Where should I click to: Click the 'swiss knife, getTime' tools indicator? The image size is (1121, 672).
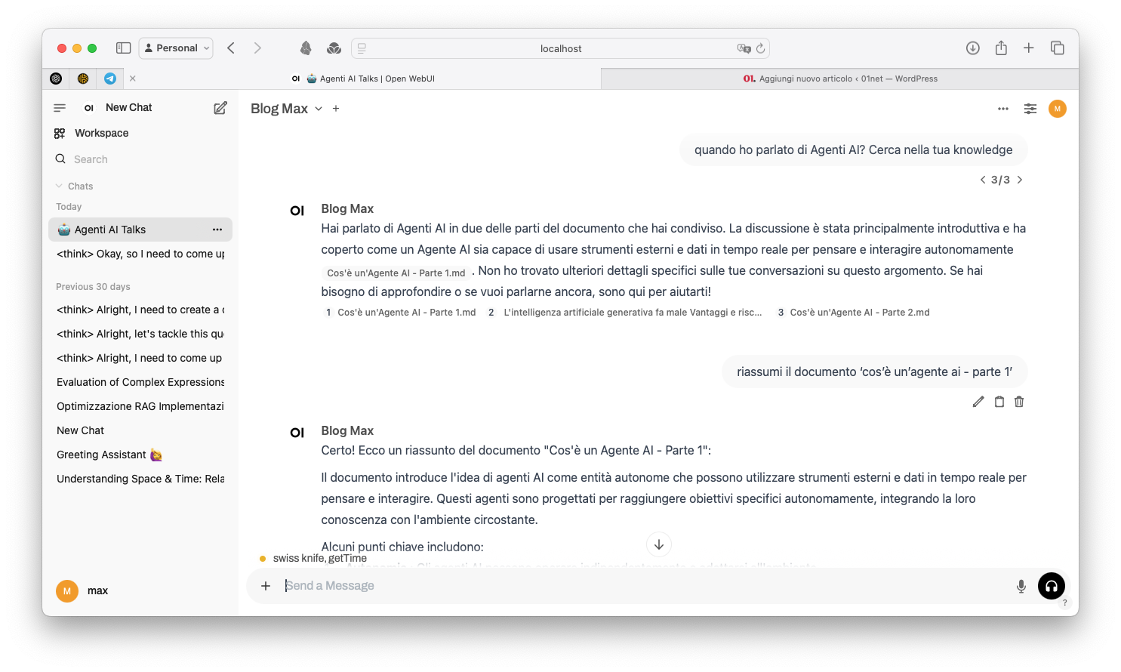[313, 559]
